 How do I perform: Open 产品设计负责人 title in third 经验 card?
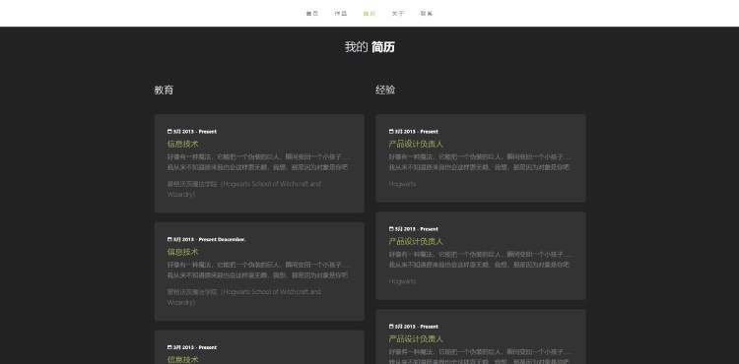(416, 338)
